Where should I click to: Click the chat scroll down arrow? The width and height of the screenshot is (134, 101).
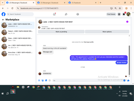click(129, 76)
